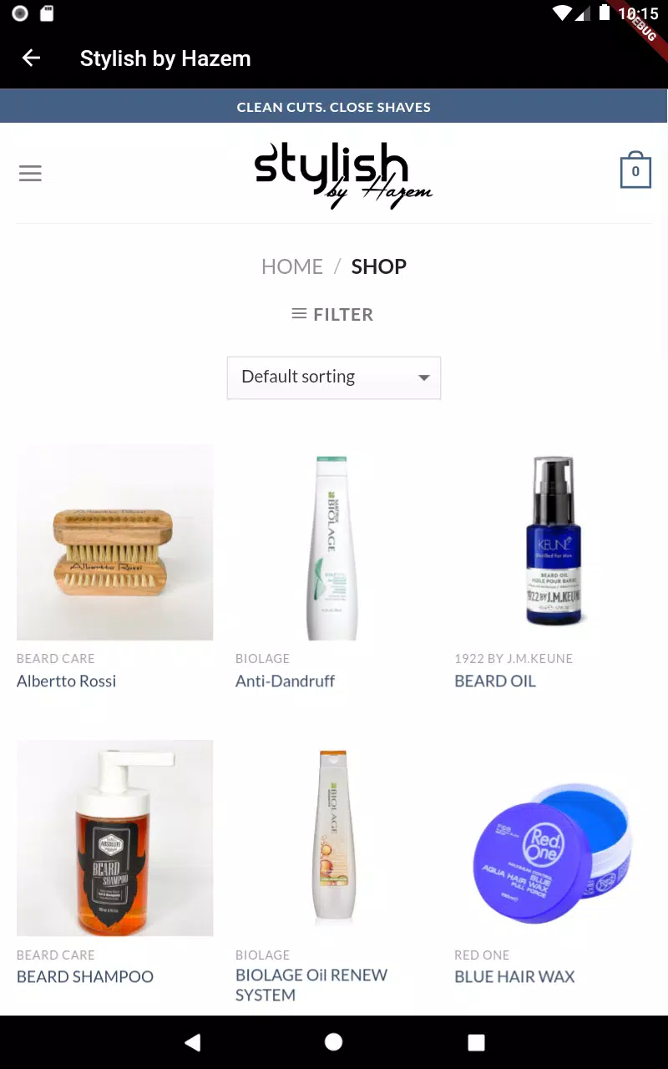Open the shopping cart bag icon

pyautogui.click(x=635, y=170)
